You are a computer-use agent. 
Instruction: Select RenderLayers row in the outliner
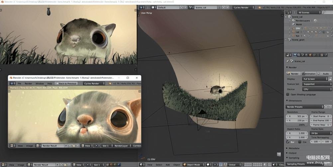click(x=303, y=21)
